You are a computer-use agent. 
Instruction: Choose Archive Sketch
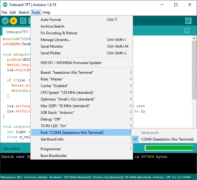[82, 26]
